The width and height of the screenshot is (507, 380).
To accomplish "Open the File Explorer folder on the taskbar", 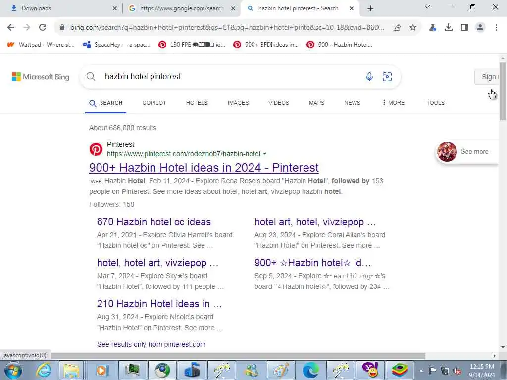I will (x=71, y=370).
